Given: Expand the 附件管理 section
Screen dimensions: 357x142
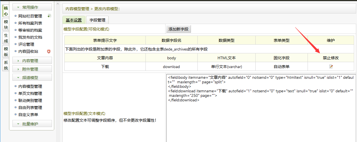Looking at the screenshot, I should [x=32, y=69].
